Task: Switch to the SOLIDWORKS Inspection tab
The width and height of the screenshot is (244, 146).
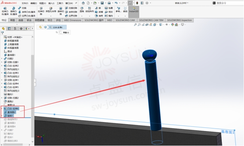Action: click(x=179, y=20)
